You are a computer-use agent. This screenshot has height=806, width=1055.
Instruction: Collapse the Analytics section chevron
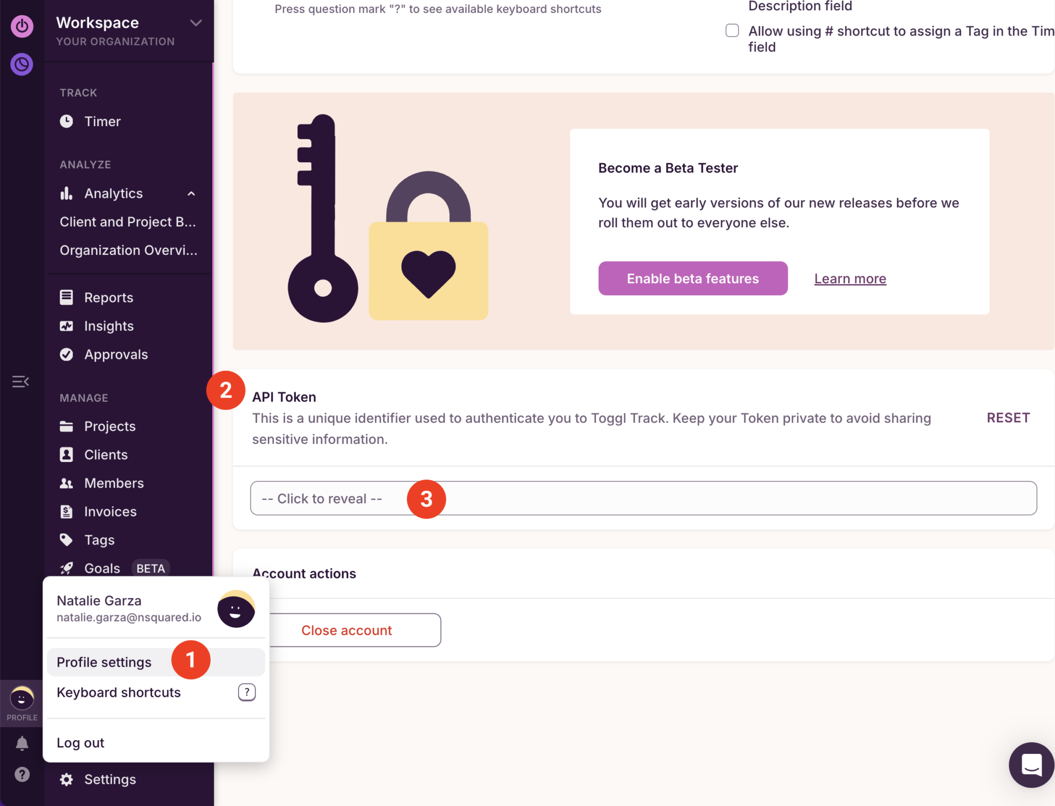point(191,193)
